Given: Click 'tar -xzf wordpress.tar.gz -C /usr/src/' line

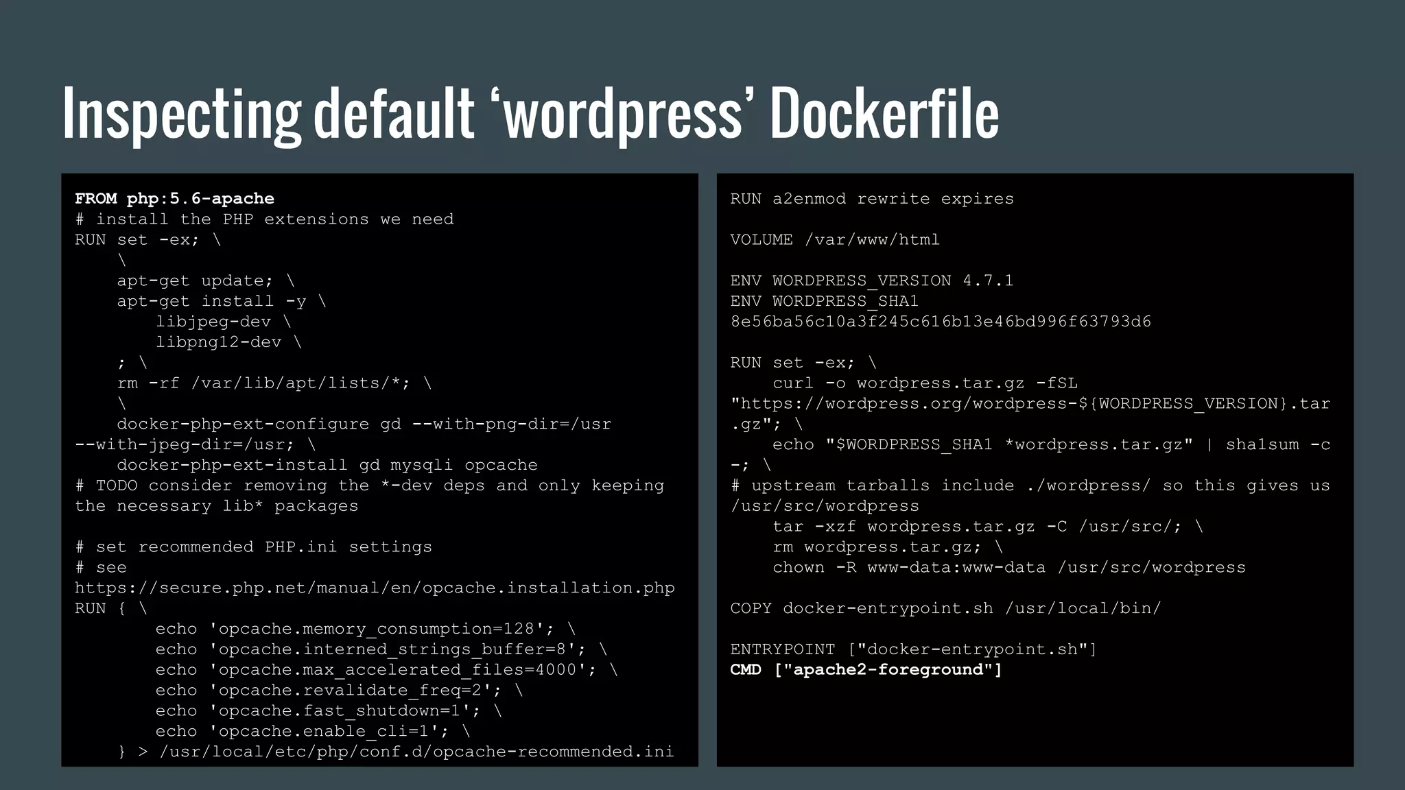Looking at the screenshot, I should coord(988,527).
